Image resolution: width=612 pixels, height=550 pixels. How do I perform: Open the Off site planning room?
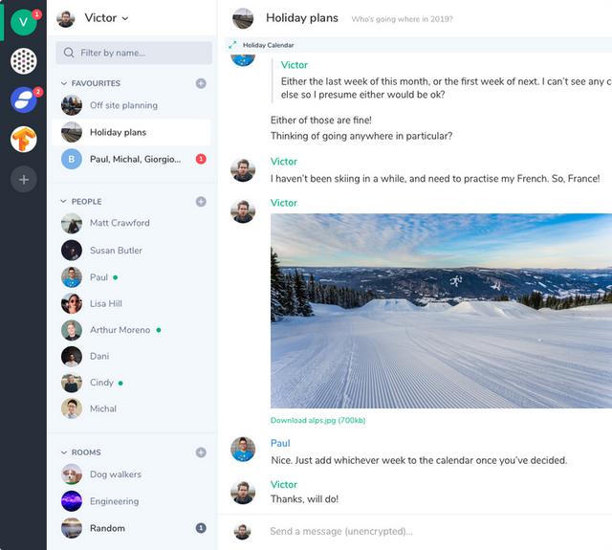123,105
